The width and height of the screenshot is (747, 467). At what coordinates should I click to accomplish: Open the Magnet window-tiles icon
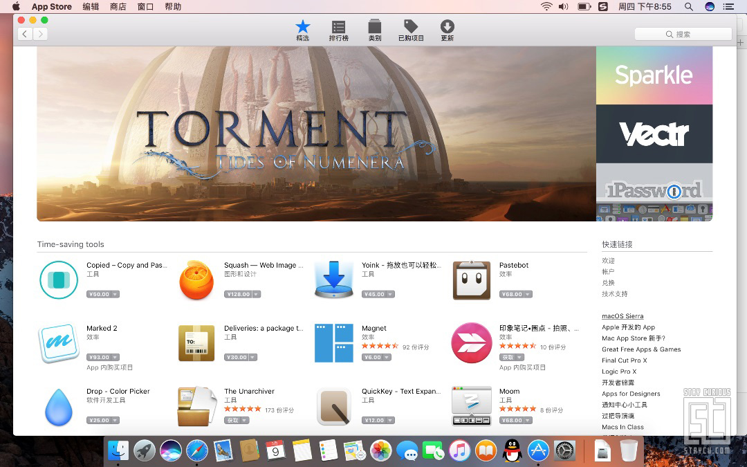tap(333, 343)
